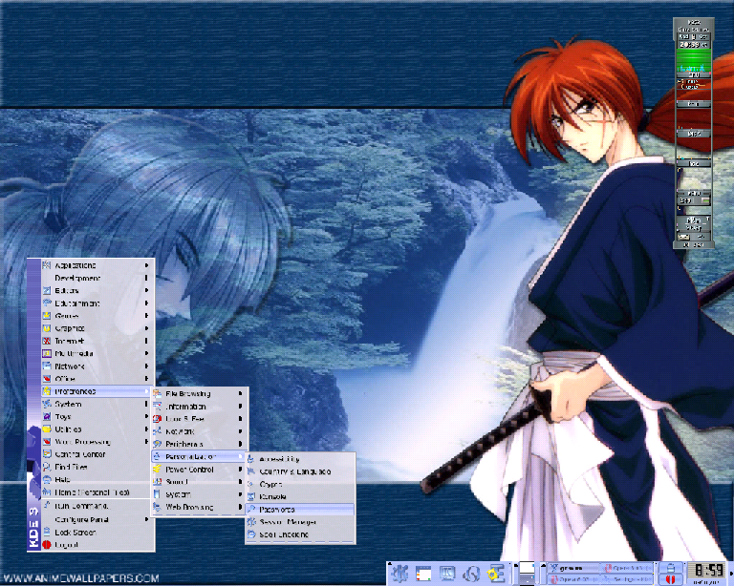The width and height of the screenshot is (734, 586).
Task: Click the Office menu icon
Action: tap(47, 379)
